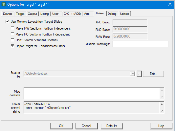This screenshot has width=175, height=131.
Task: Click the Scatter File path box
Action: [77, 74]
